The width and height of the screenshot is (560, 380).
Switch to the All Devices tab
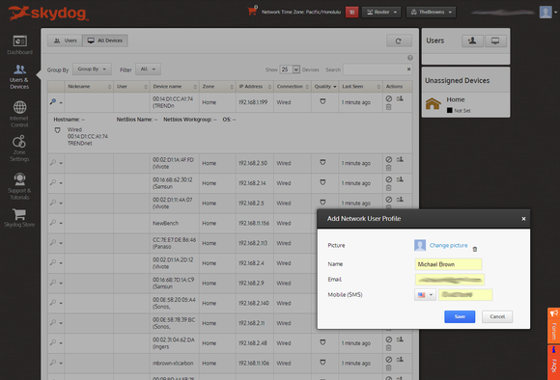point(105,41)
